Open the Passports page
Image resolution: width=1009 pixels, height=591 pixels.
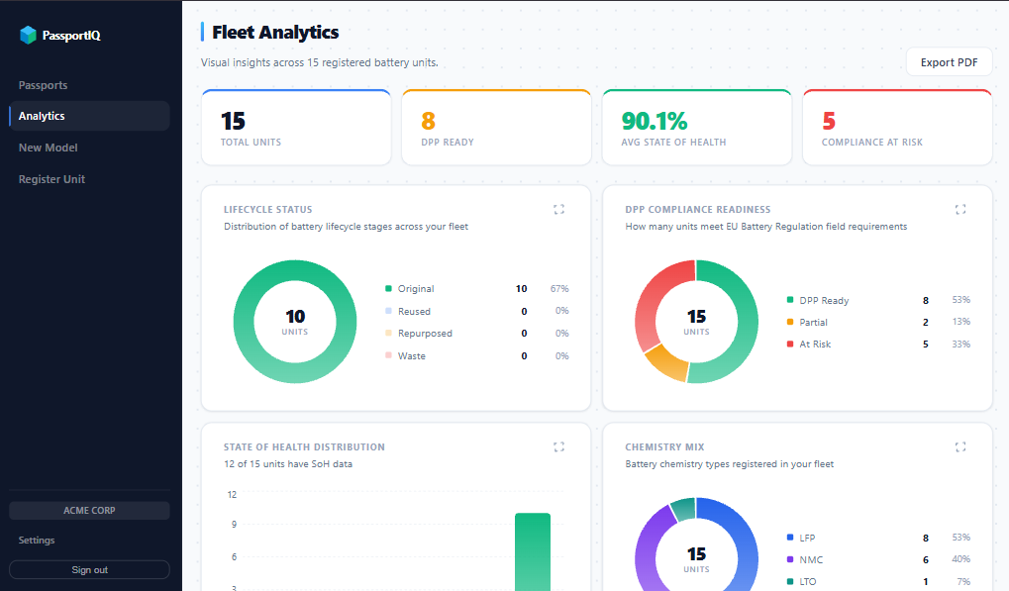pos(89,85)
